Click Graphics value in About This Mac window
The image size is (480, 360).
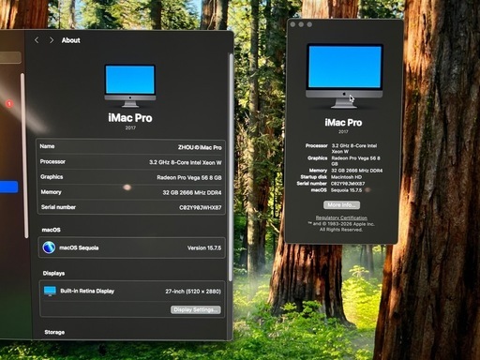(x=355, y=161)
